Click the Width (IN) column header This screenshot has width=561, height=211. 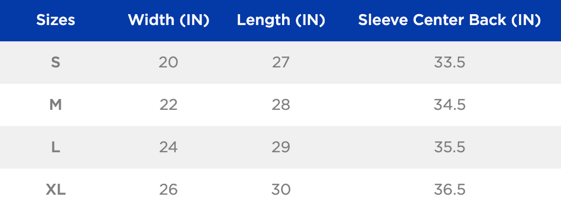[169, 20]
